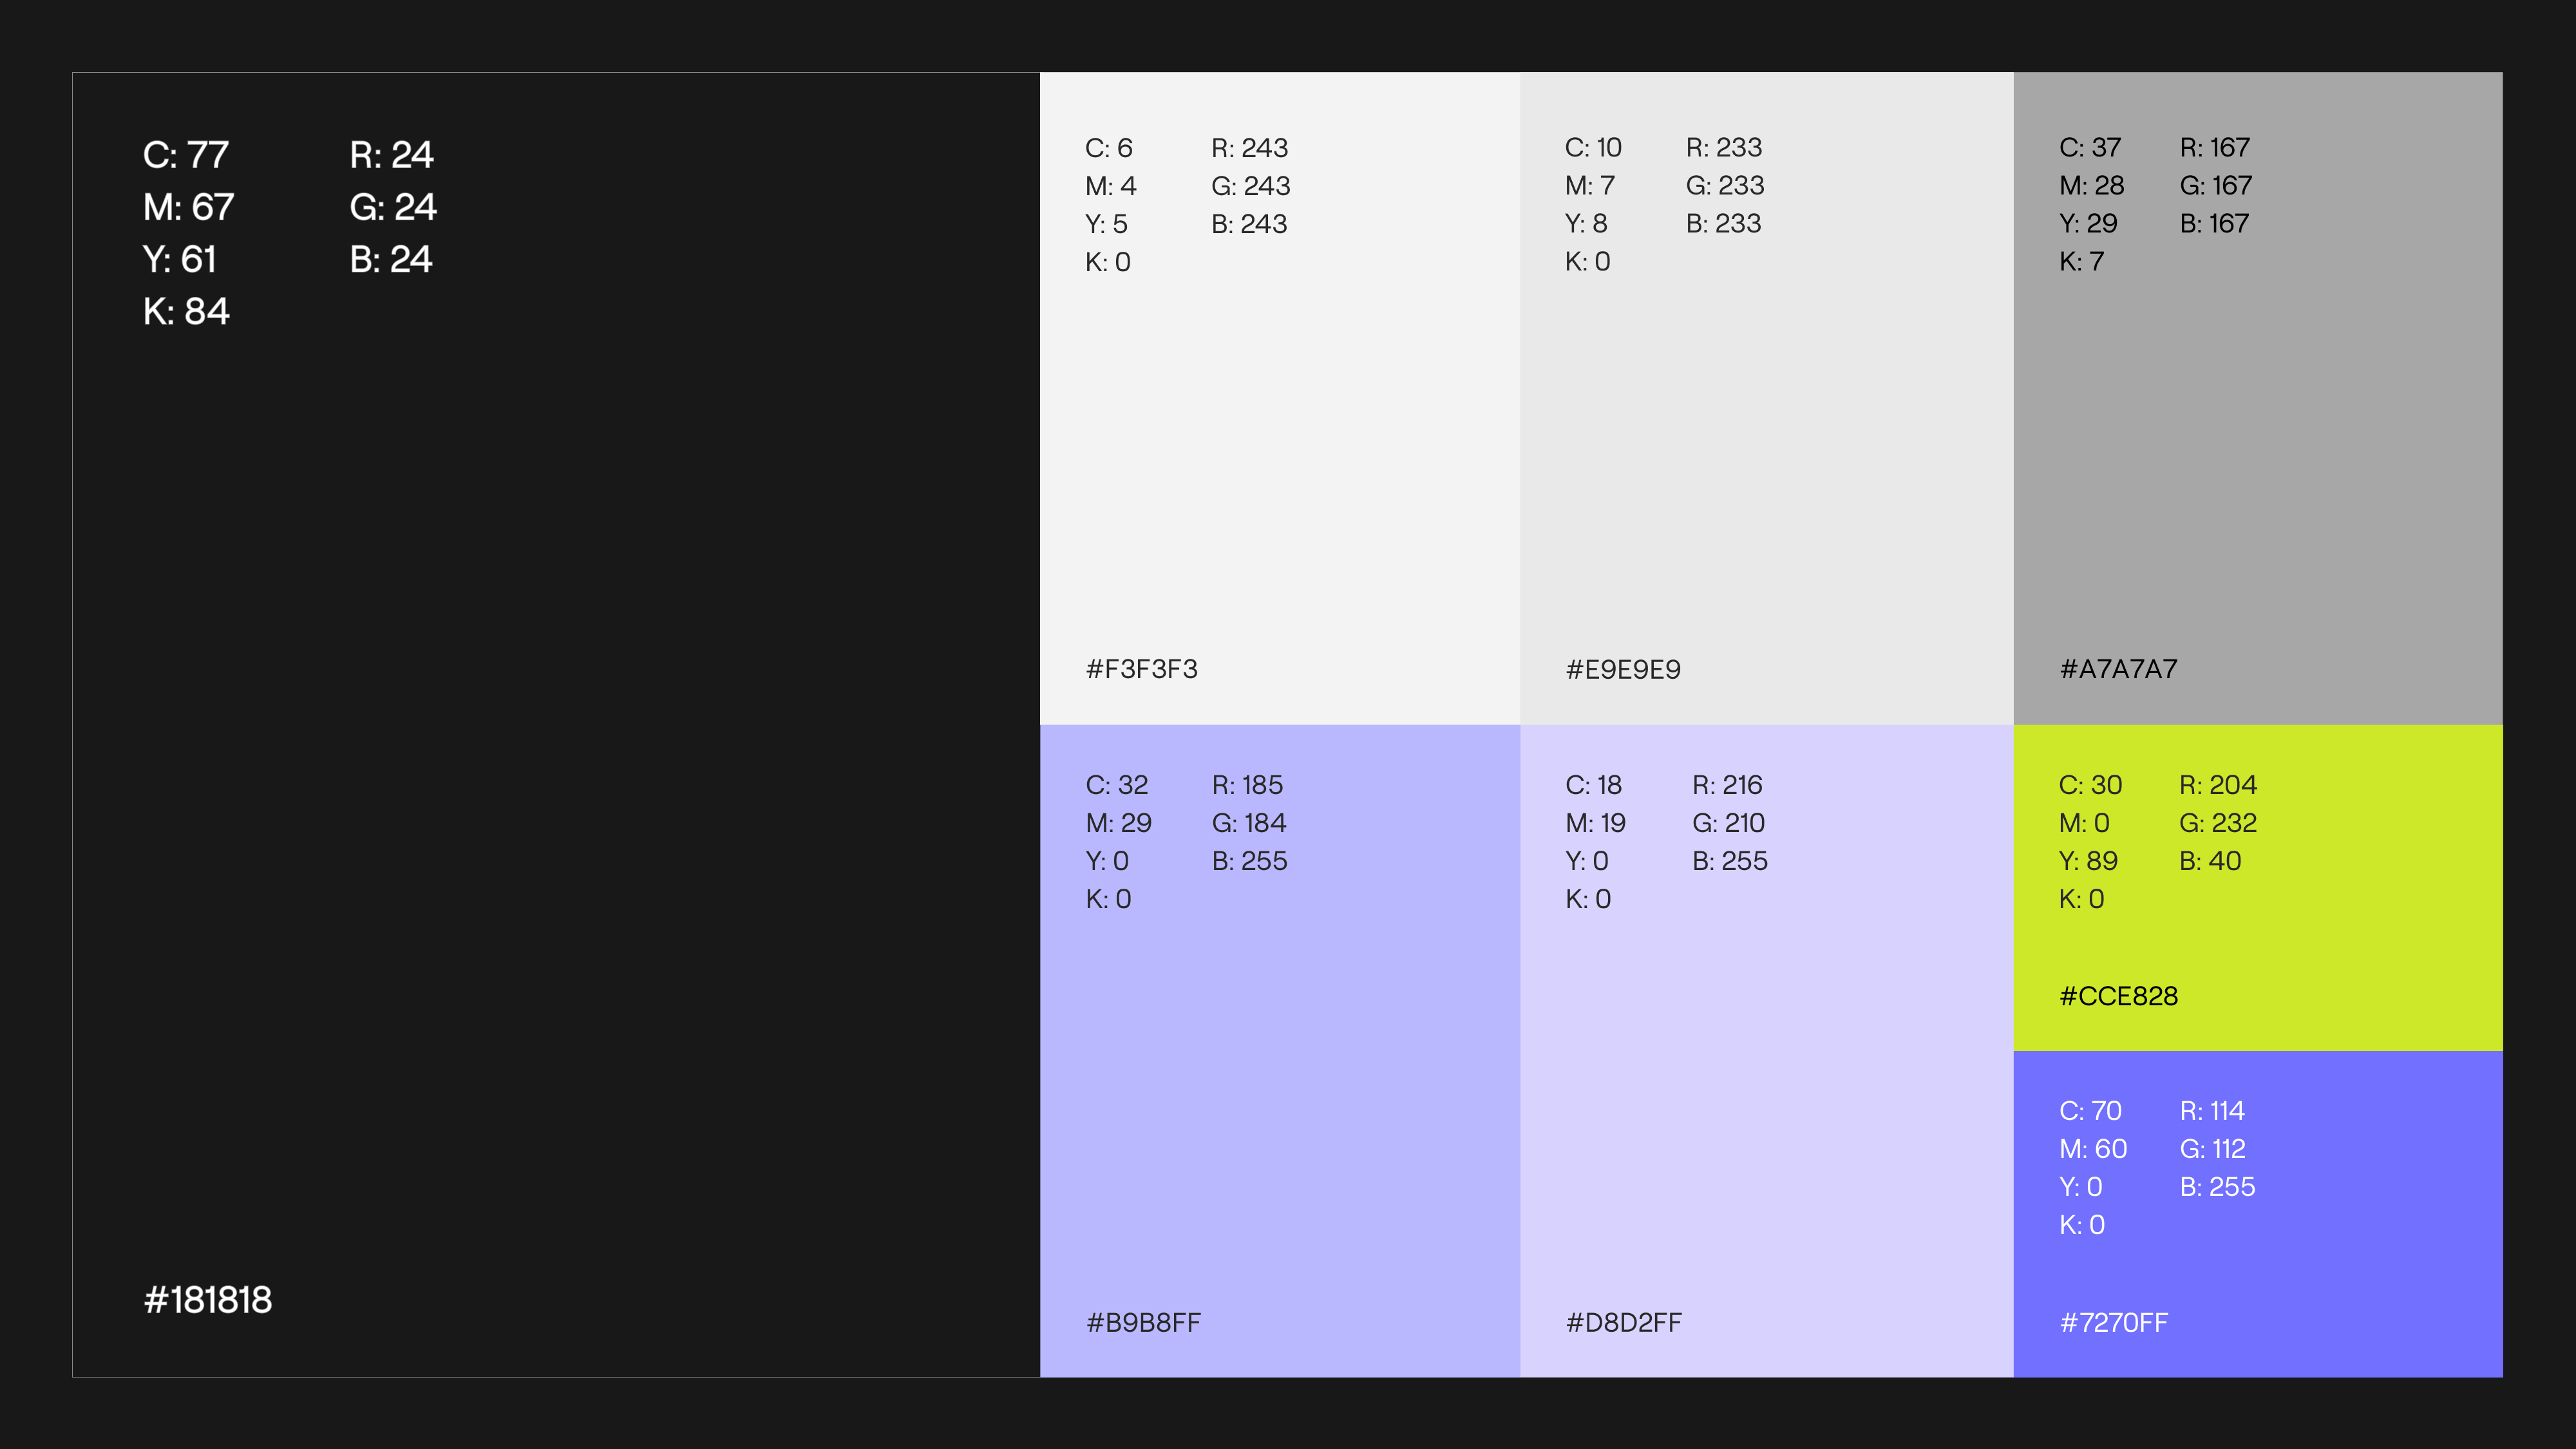
Task: Pick the #A7A7A7 medium gray swatch
Action: click(2258, 398)
